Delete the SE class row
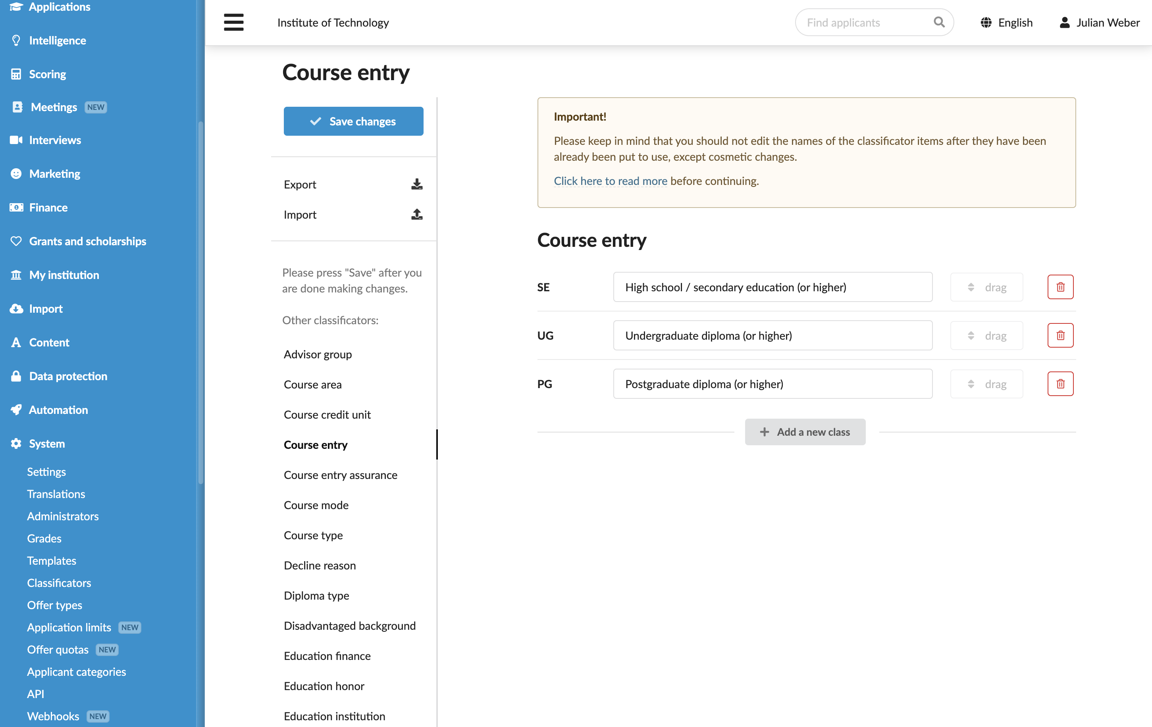Screen dimensions: 1152x727 1060,287
